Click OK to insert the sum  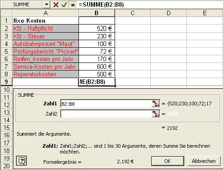168,161
